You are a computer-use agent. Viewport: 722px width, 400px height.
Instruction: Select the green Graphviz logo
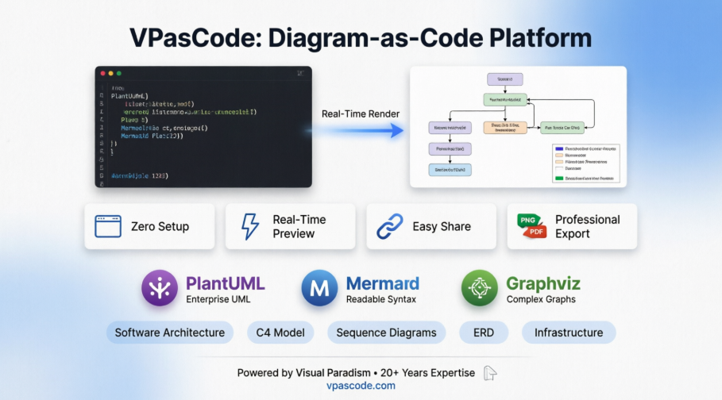point(479,288)
